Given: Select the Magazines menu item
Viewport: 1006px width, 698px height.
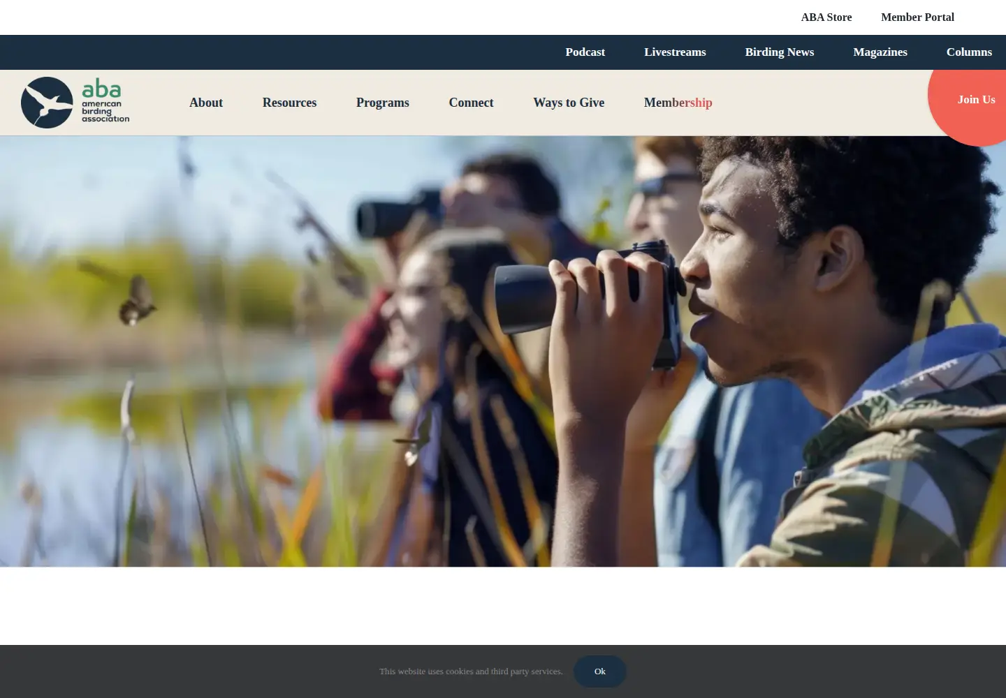Looking at the screenshot, I should tap(880, 52).
